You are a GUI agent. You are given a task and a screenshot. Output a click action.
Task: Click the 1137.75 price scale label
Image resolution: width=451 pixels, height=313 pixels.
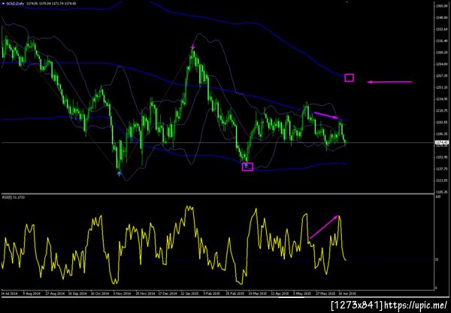(441, 169)
